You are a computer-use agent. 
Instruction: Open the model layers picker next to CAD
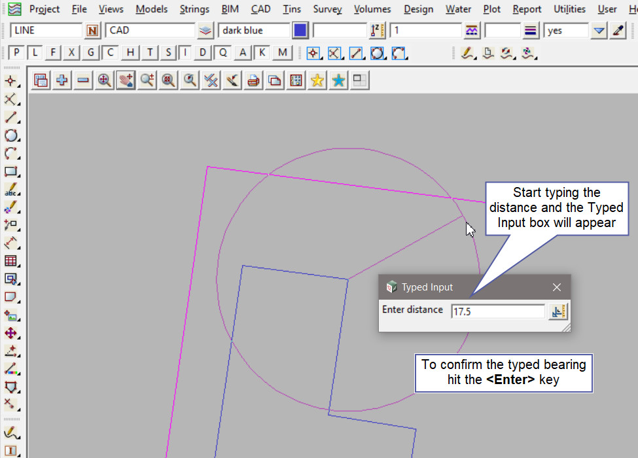[x=205, y=31]
